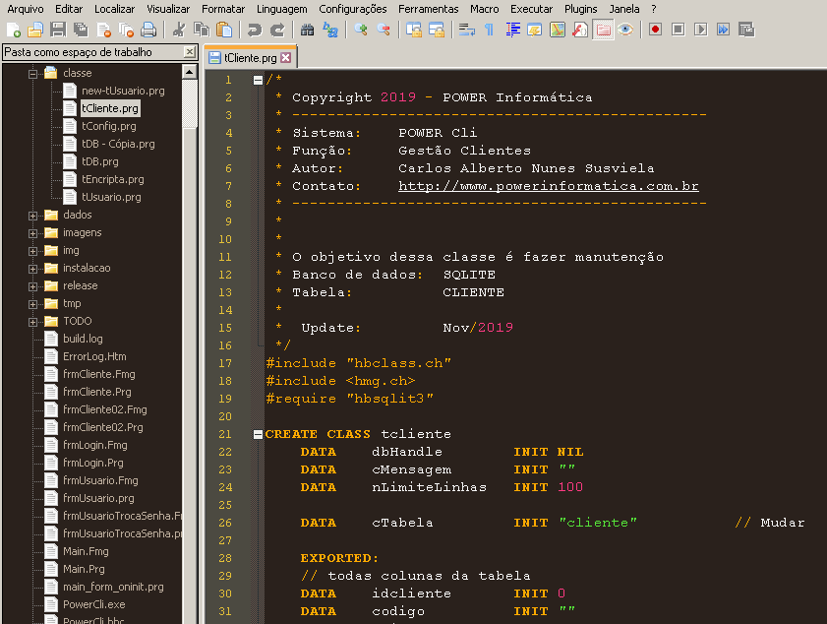Viewport: 827px width, 624px height.
Task: Click the Print toolbar icon
Action: [148, 30]
